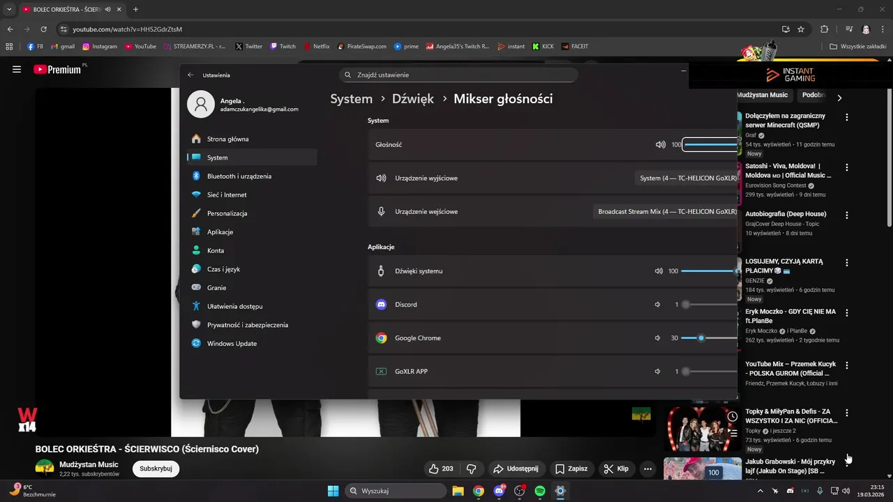893x502 pixels.
Task: Navigate to Dźwięk breadcrumb
Action: coord(413,99)
